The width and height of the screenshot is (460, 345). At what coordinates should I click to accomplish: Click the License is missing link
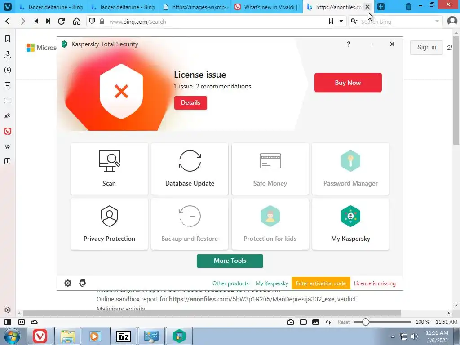point(375,283)
